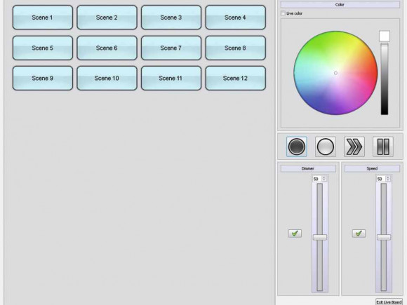Viewport: 407px width, 305px height.
Task: Toggle the Dimmer green checkmark button
Action: [x=295, y=233]
